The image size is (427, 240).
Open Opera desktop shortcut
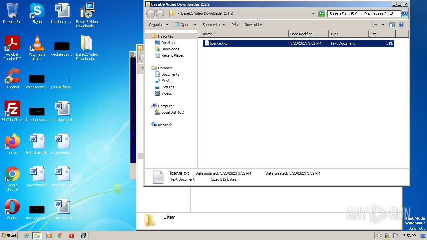click(x=12, y=209)
